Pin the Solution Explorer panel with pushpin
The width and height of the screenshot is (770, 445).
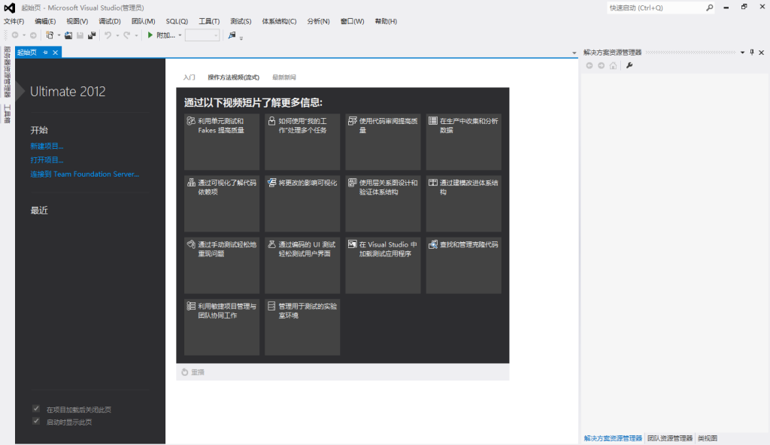751,53
